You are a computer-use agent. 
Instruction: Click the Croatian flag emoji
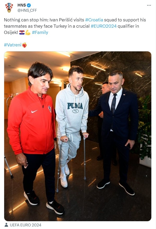pos(22,32)
